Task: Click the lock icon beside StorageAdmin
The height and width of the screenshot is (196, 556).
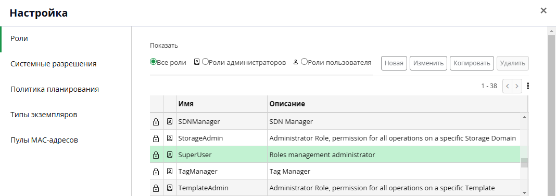Action: click(156, 138)
